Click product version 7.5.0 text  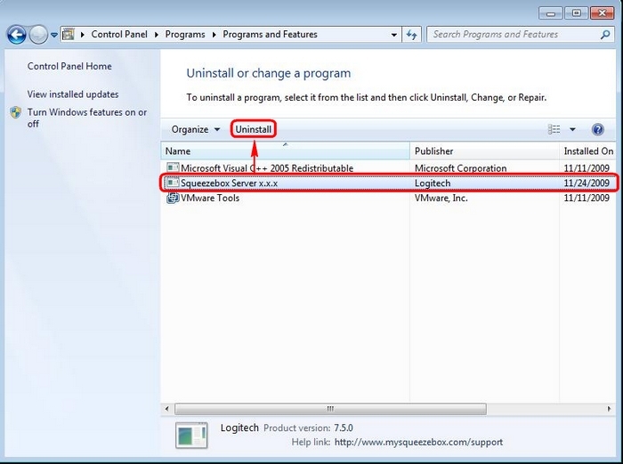point(344,428)
